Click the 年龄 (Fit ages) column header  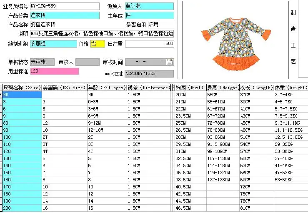click(x=107, y=88)
